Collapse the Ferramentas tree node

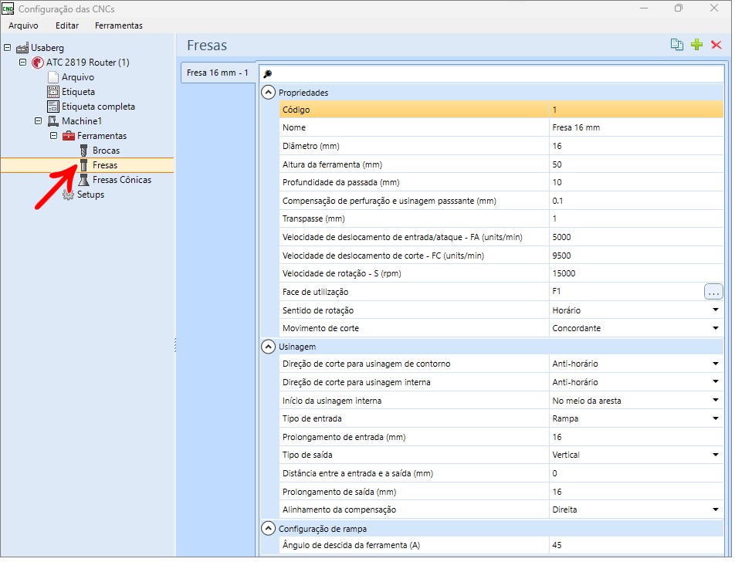(53, 135)
